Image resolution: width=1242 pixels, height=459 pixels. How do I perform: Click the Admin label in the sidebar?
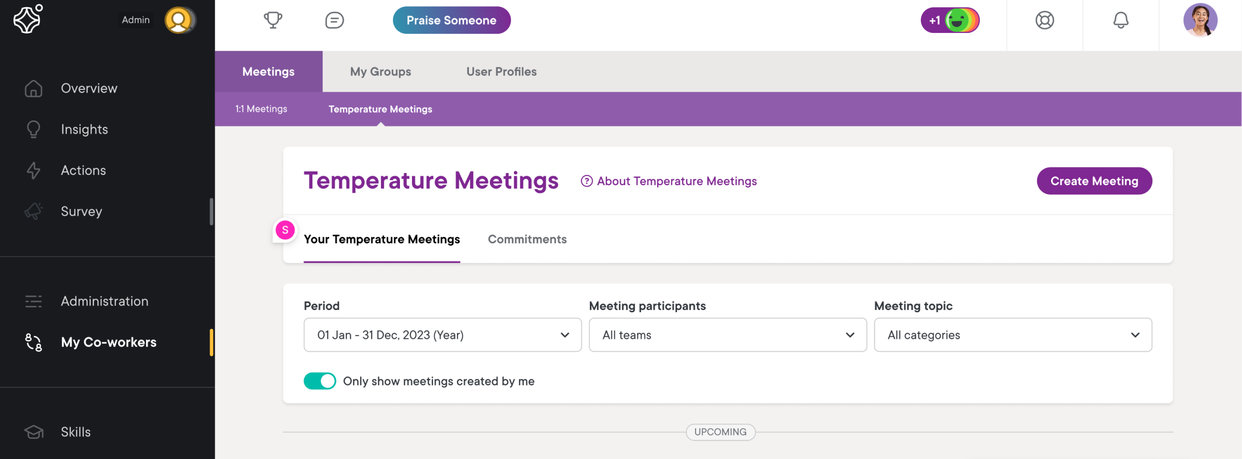135,20
